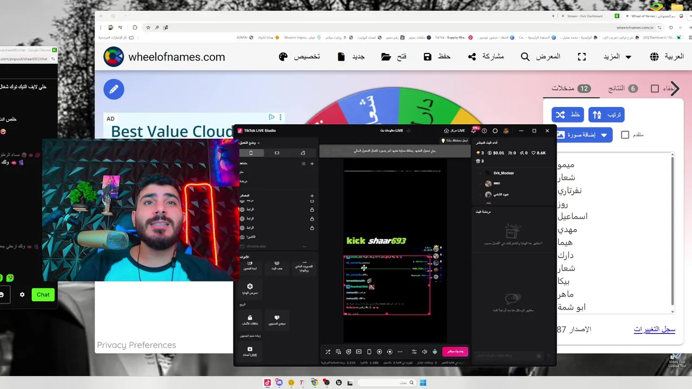Image resolution: width=692 pixels, height=389 pixels.
Task: Open chat popout settings gear
Action: [22, 294]
